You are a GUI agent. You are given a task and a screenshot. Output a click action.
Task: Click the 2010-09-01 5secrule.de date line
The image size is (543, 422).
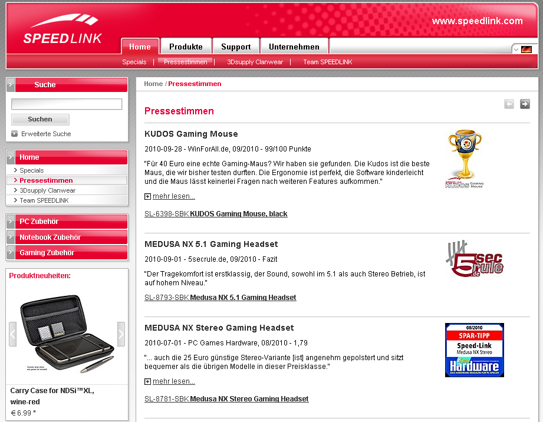tap(211, 259)
